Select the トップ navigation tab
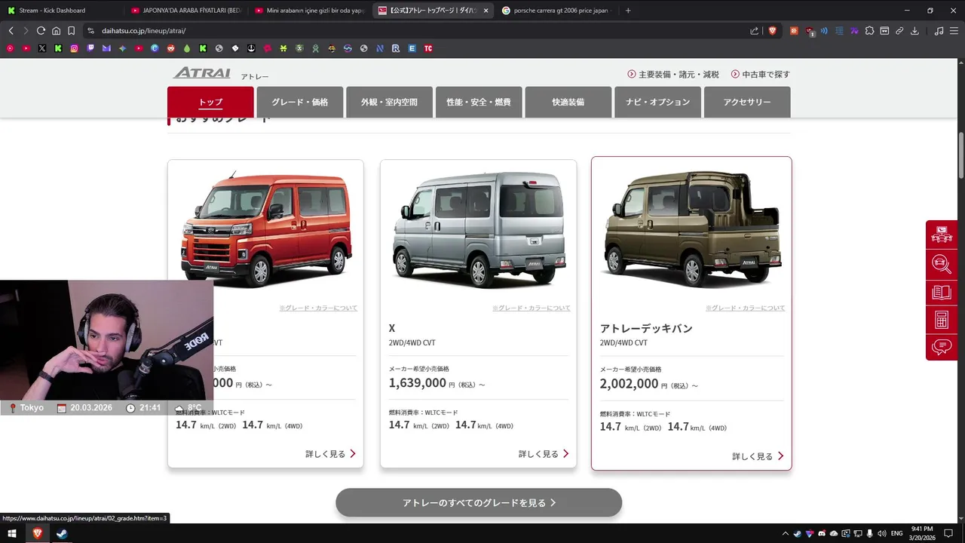The image size is (965, 543). click(210, 102)
